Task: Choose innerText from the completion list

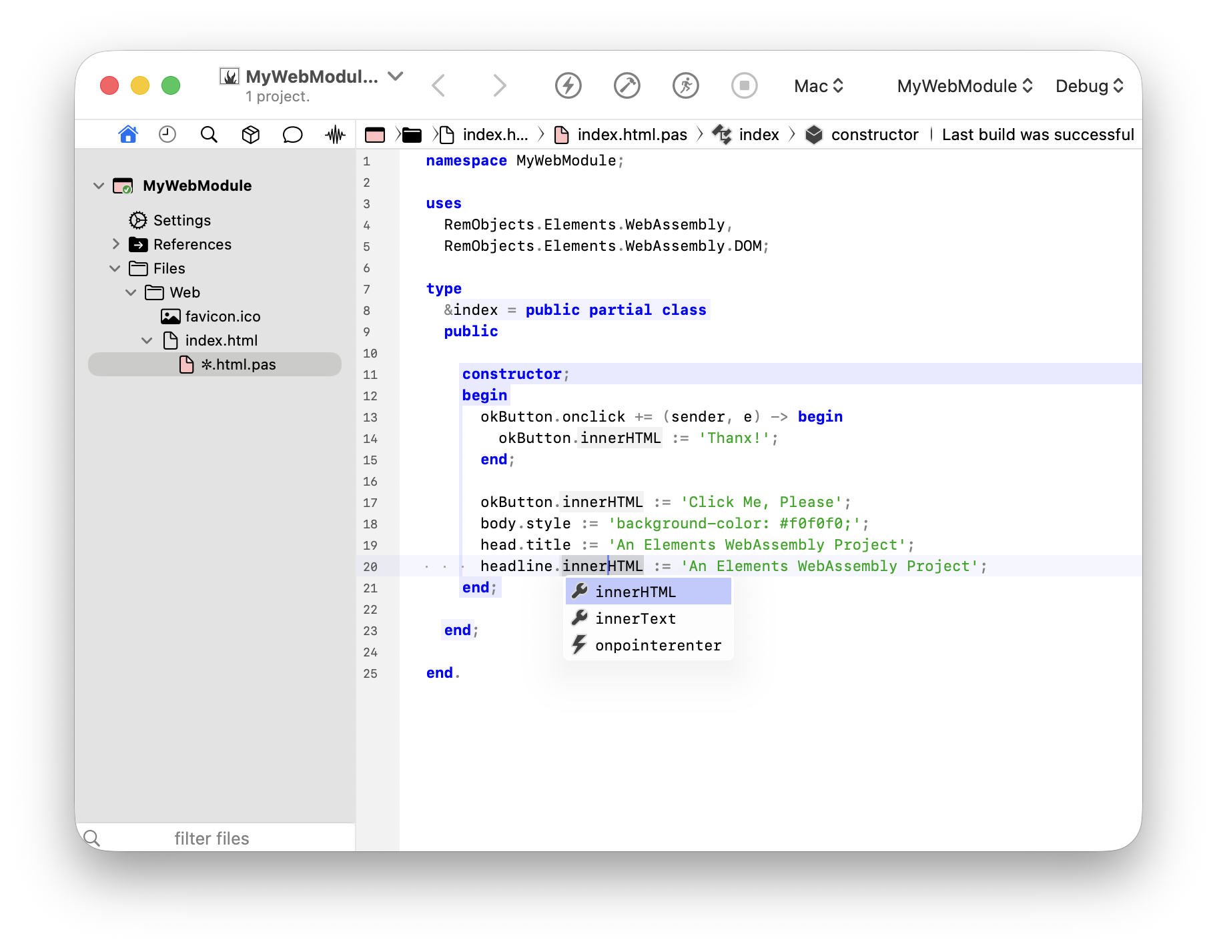Action: coord(649,618)
